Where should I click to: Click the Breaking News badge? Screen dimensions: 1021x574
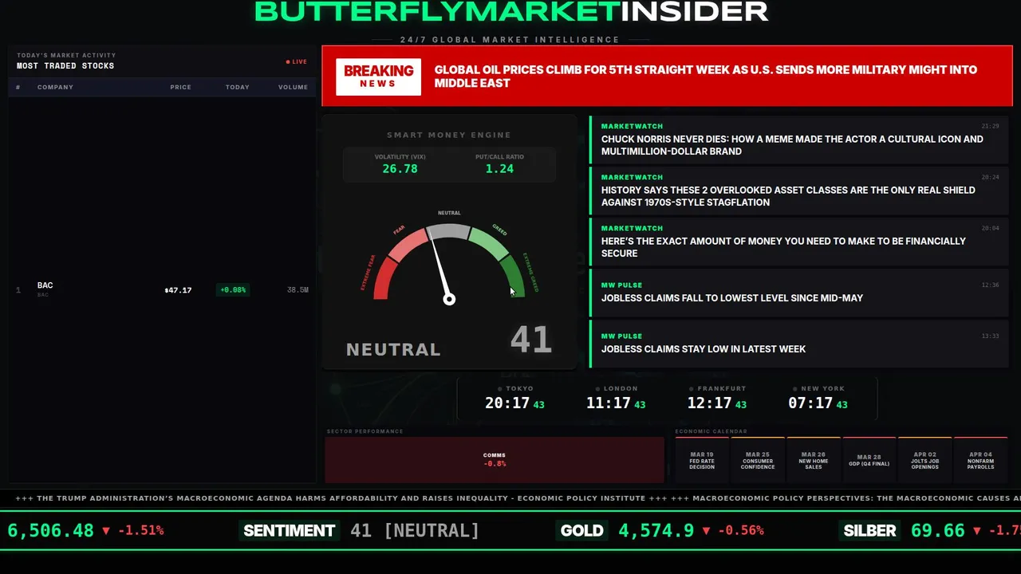click(378, 77)
